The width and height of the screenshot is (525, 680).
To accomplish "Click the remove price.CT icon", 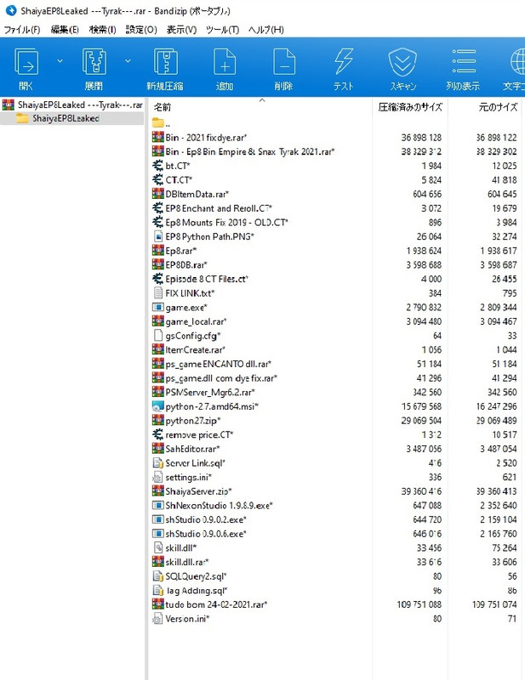I will coord(158,434).
